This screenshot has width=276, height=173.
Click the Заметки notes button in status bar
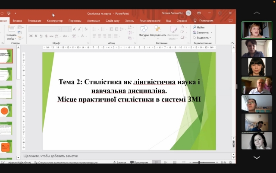pyautogui.click(x=119, y=163)
